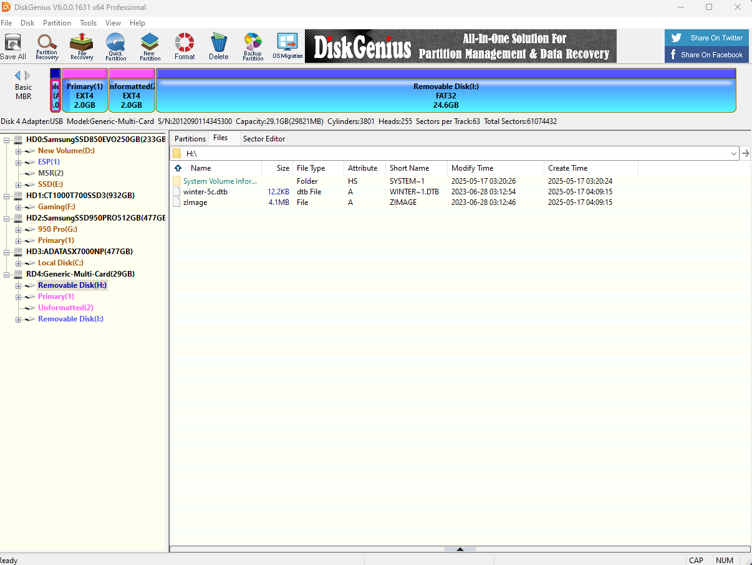
Task: Open the path dropdown next to H:\
Action: pos(735,153)
